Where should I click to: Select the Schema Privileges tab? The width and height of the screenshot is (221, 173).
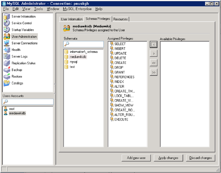coord(98,19)
